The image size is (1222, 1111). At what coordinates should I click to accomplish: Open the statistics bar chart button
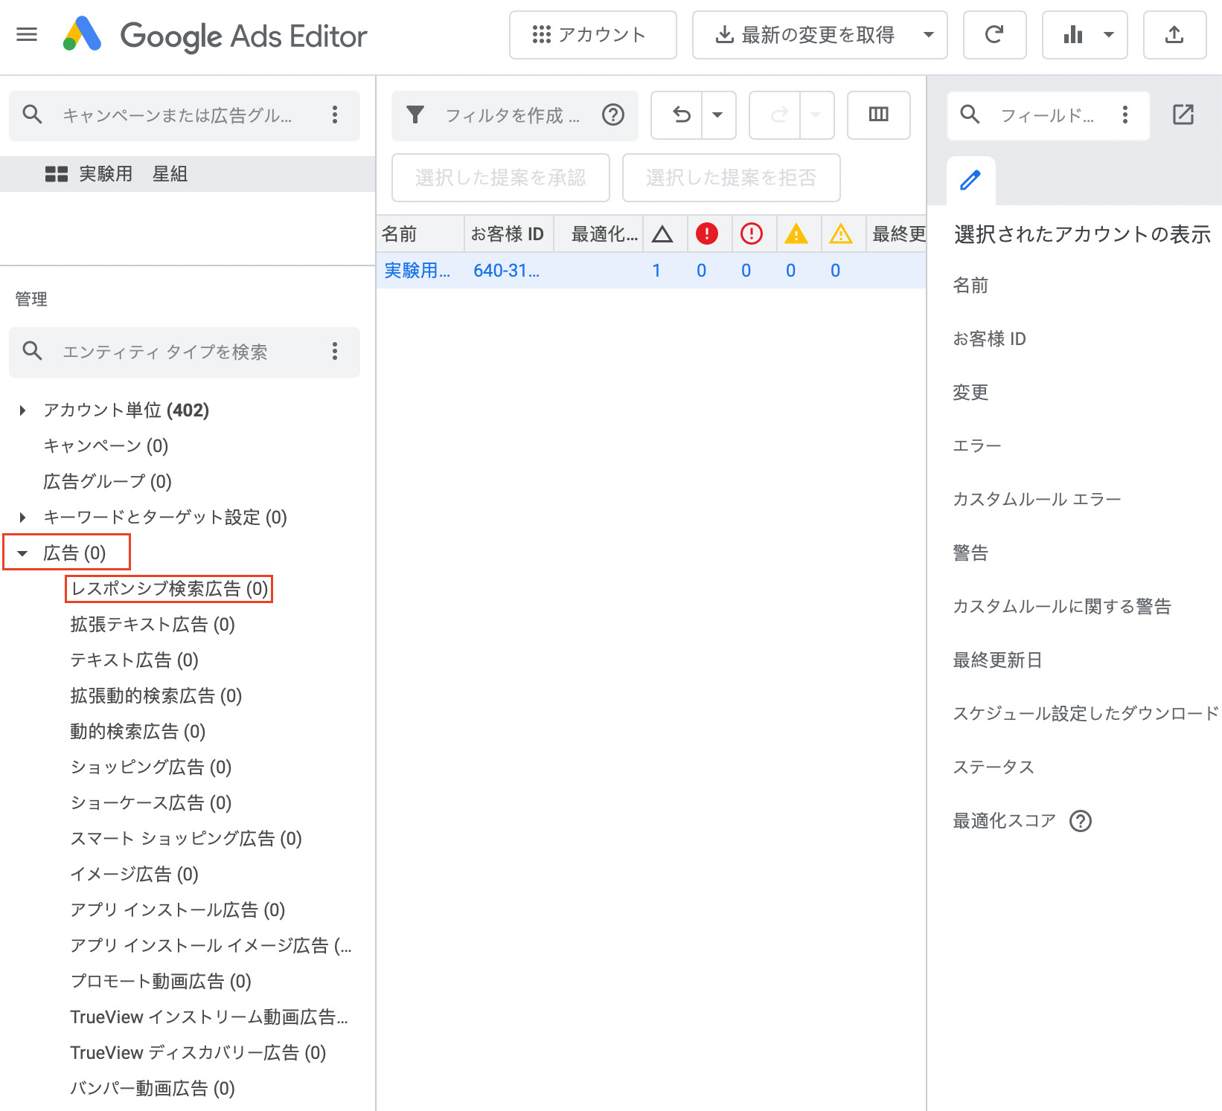(x=1073, y=34)
